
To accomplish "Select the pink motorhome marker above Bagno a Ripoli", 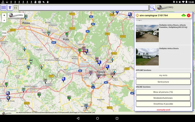I will 112,74.
